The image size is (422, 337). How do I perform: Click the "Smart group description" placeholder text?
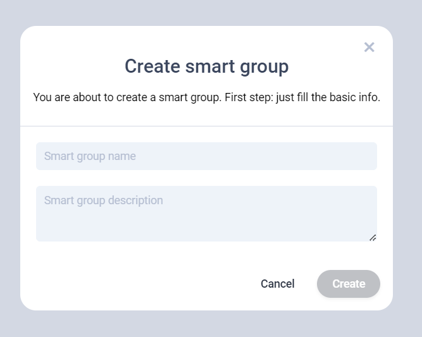(103, 200)
